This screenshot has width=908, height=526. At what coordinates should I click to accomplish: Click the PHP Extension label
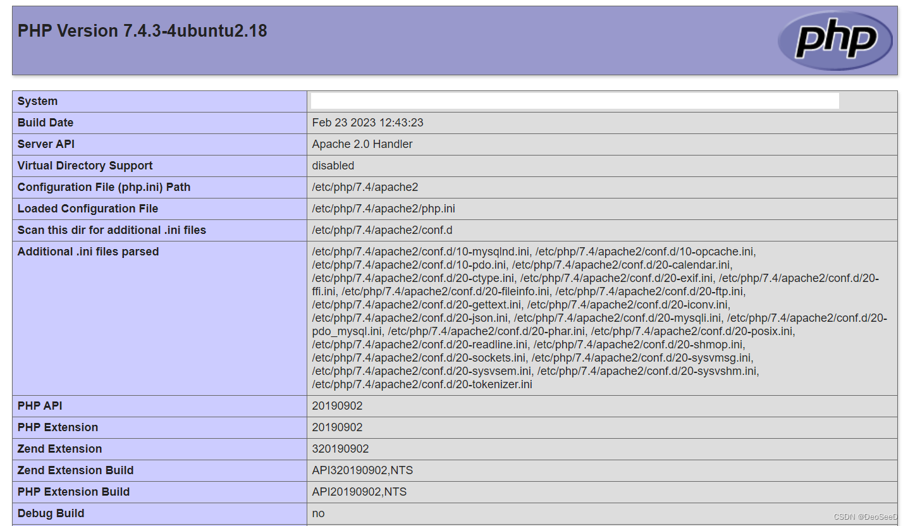(58, 427)
